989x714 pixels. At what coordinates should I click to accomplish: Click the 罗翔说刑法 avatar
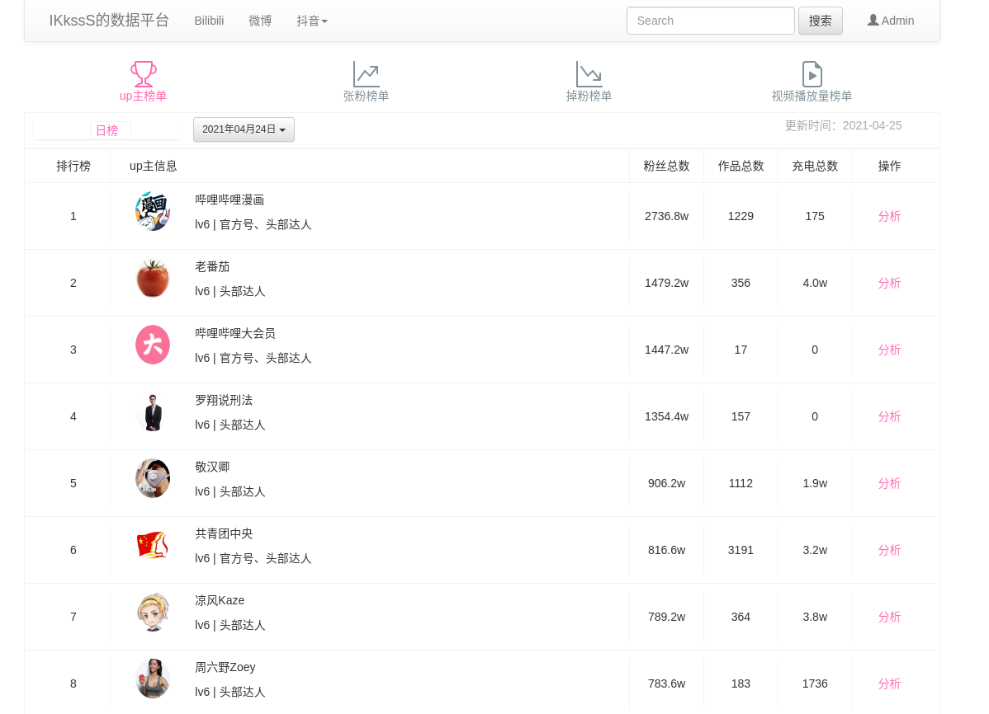point(153,411)
